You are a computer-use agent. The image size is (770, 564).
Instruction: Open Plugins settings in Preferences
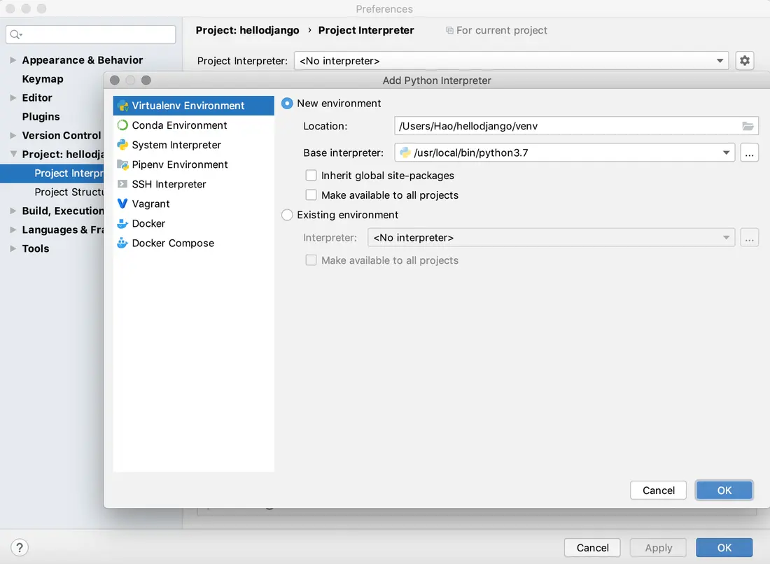(x=41, y=117)
